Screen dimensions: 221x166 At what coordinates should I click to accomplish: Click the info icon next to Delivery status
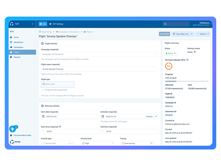195,52
